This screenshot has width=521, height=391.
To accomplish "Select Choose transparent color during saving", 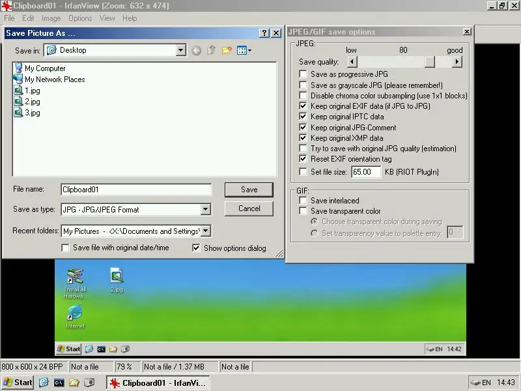I will [314, 222].
